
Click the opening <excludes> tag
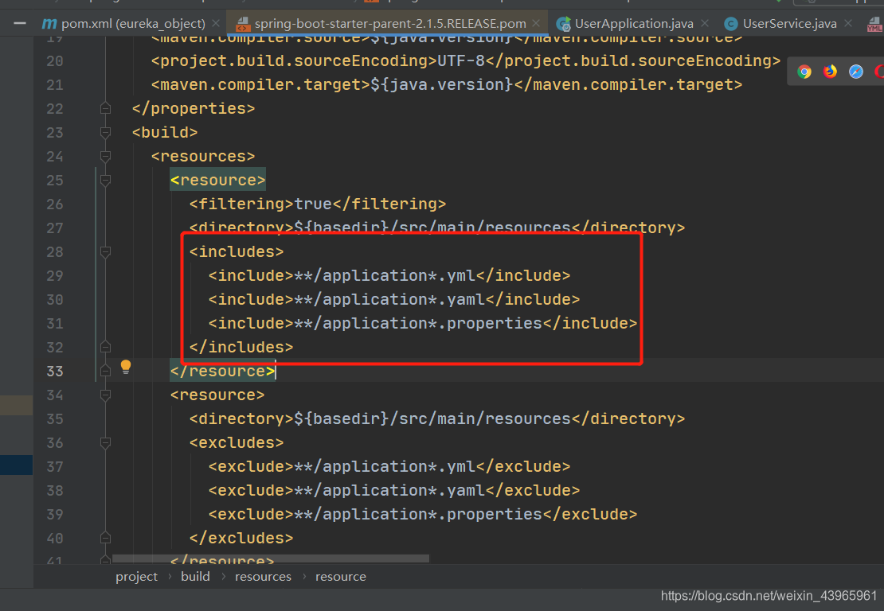click(237, 442)
